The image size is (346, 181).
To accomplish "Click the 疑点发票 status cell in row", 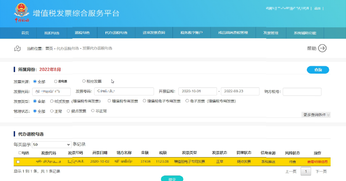I will pos(244,162).
